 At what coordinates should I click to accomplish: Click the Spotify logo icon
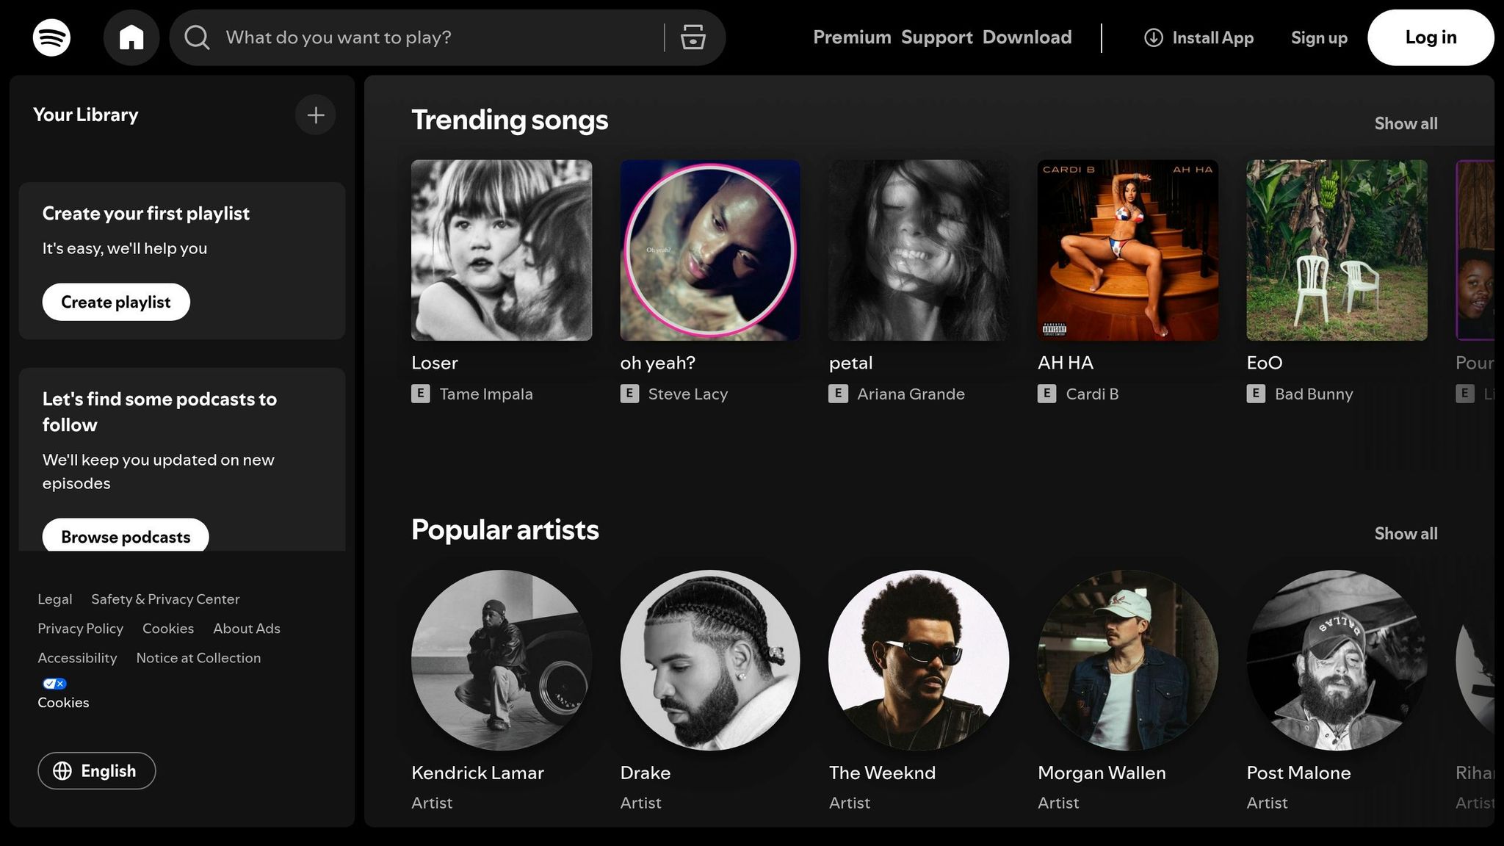click(x=51, y=37)
